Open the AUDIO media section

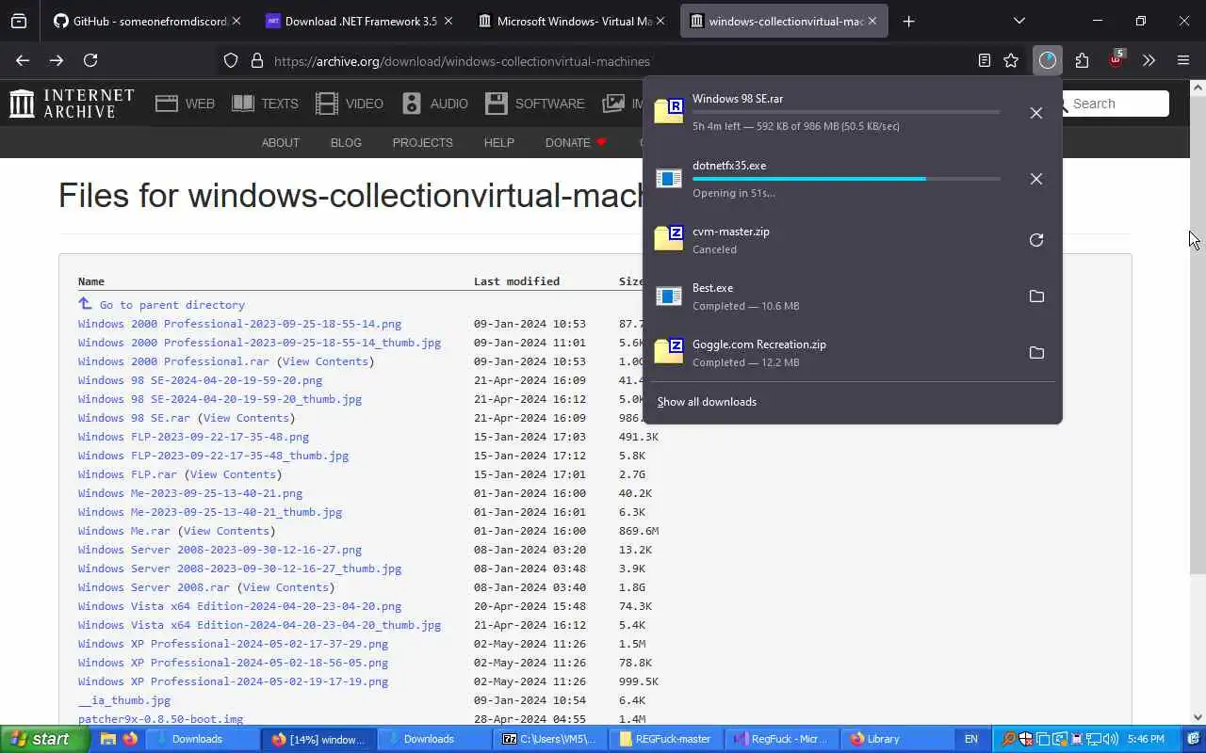coord(434,104)
